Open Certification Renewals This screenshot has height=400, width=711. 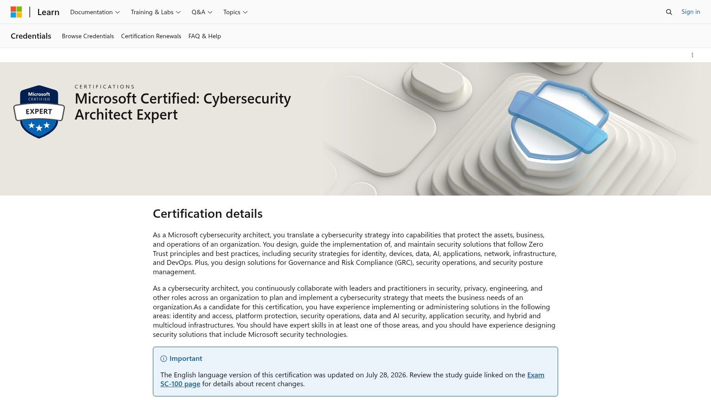tap(151, 36)
